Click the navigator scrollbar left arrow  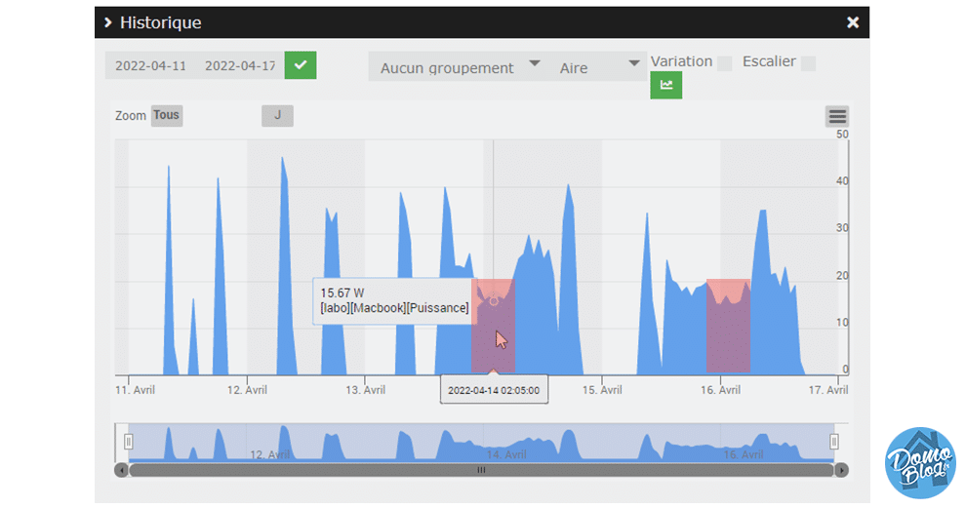[121, 470]
